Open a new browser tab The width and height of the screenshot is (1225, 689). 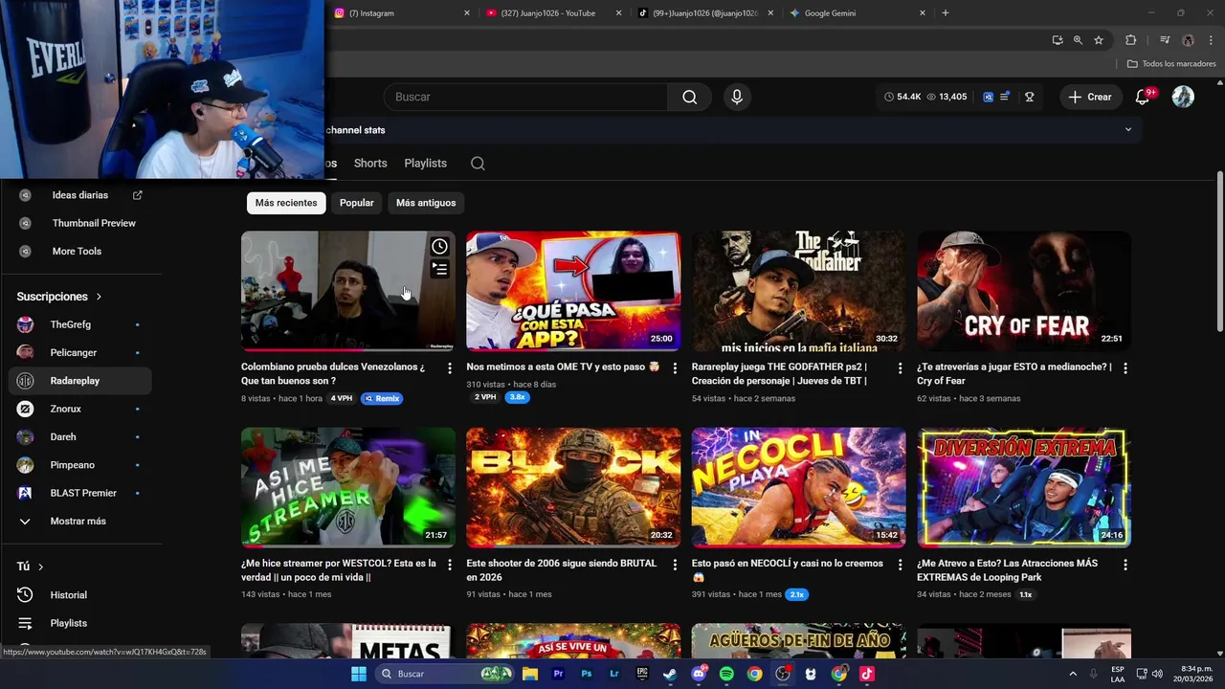point(946,13)
